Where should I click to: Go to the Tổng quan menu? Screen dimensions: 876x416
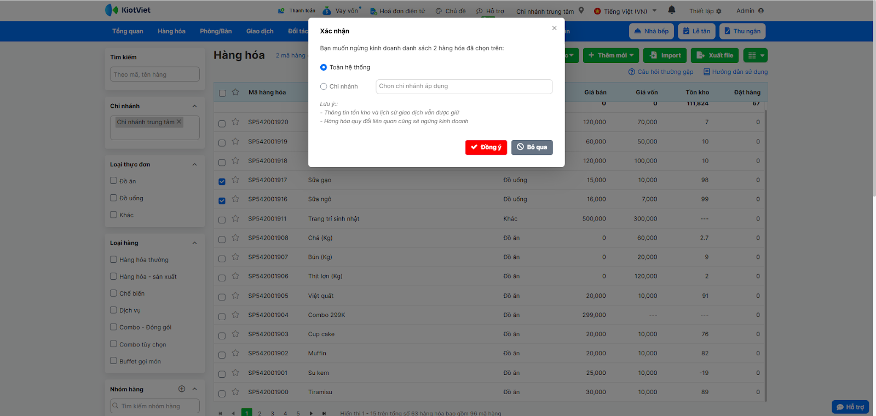tap(128, 31)
